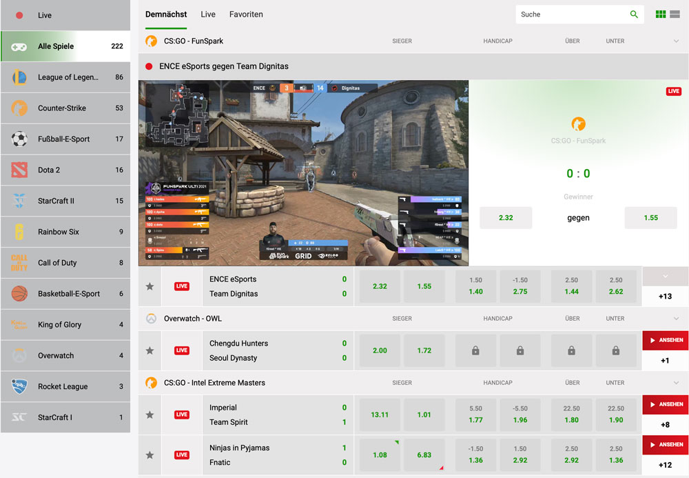
Task: Collapse the Overwatch - OWL section chevron
Action: (x=676, y=319)
